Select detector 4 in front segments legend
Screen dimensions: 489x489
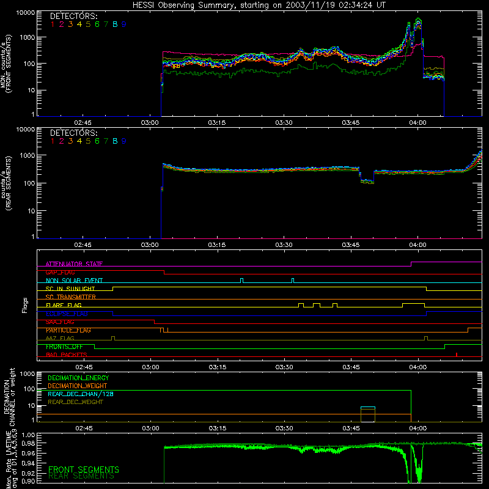click(x=79, y=24)
